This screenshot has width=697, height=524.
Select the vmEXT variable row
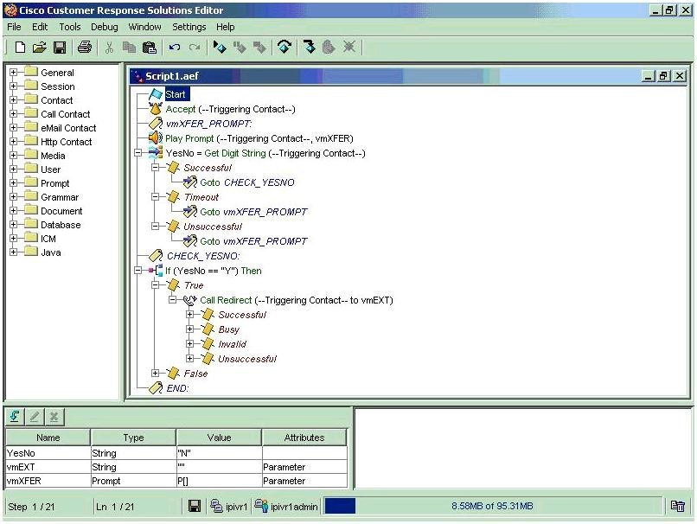176,467
